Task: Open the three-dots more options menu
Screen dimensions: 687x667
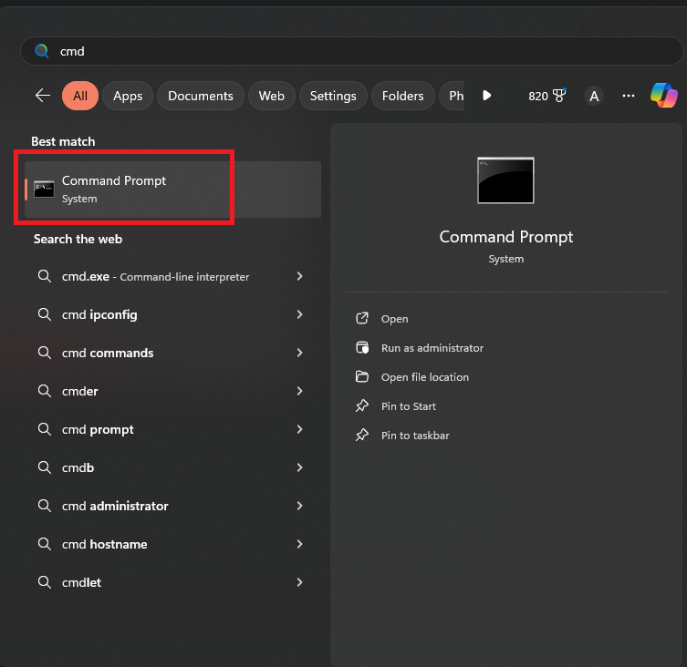Action: coord(628,96)
